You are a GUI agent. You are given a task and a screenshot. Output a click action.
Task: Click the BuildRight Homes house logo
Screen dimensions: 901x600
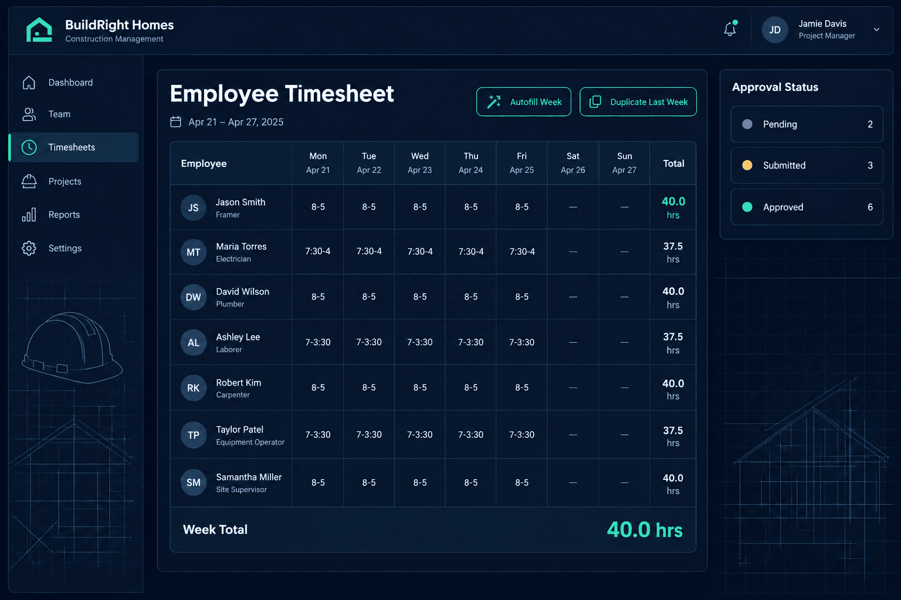coord(39,30)
